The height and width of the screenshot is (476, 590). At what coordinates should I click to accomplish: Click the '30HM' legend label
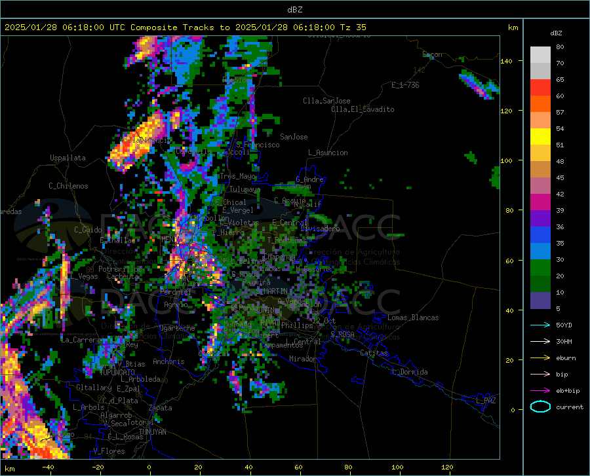564,342
